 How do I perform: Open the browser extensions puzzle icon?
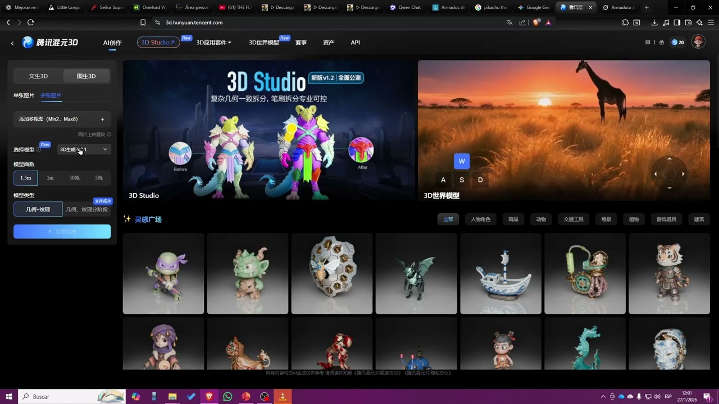pos(625,22)
